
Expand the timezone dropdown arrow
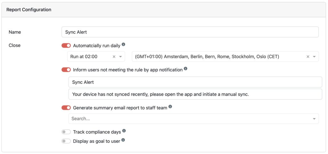(314, 57)
